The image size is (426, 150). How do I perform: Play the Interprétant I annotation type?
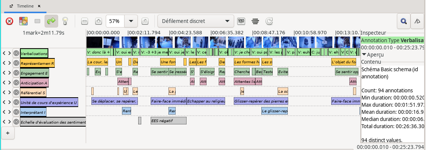click(x=16, y=112)
